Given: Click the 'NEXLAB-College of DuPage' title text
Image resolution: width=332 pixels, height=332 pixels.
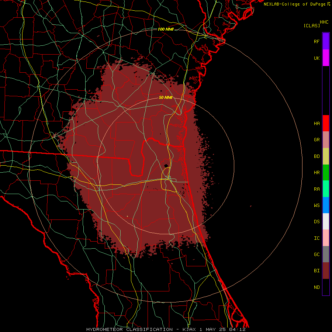Looking at the screenshot, I should pyautogui.click(x=294, y=4).
